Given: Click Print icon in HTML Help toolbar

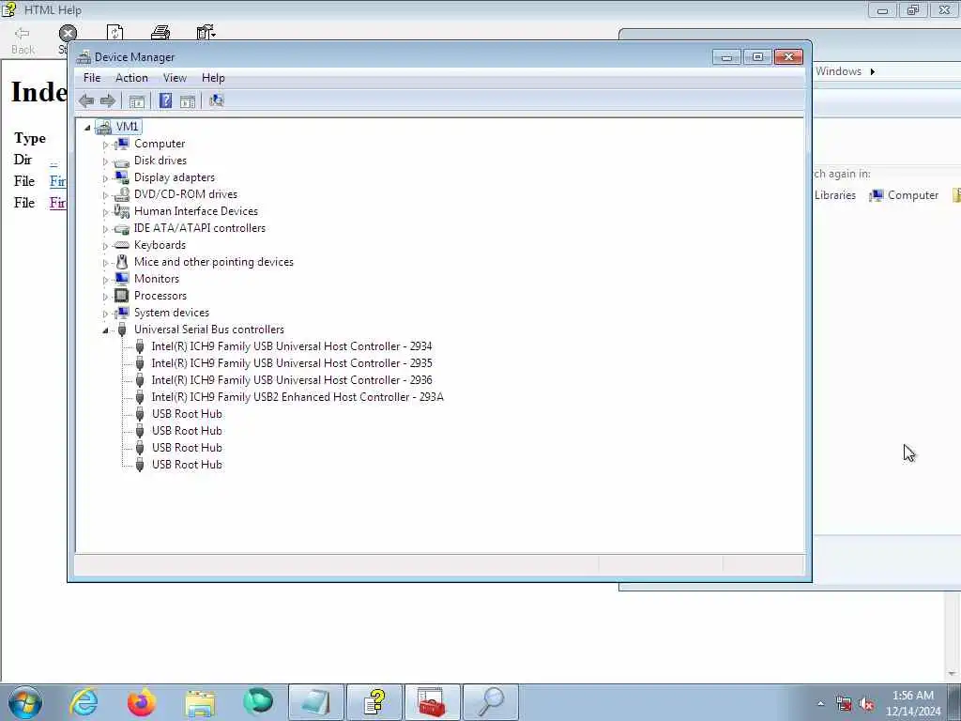Looking at the screenshot, I should tap(160, 33).
